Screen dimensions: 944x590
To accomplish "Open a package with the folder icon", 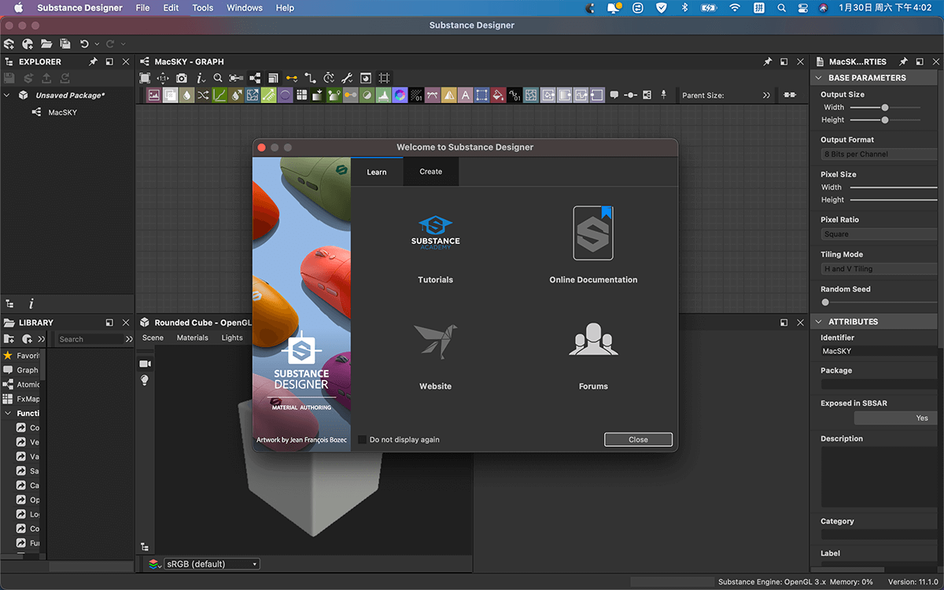I will tap(46, 44).
